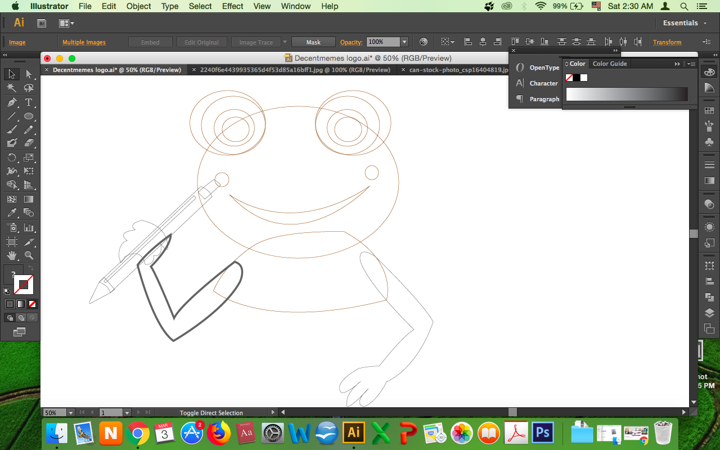Select the Hand tool
The width and height of the screenshot is (720, 450).
[x=12, y=255]
